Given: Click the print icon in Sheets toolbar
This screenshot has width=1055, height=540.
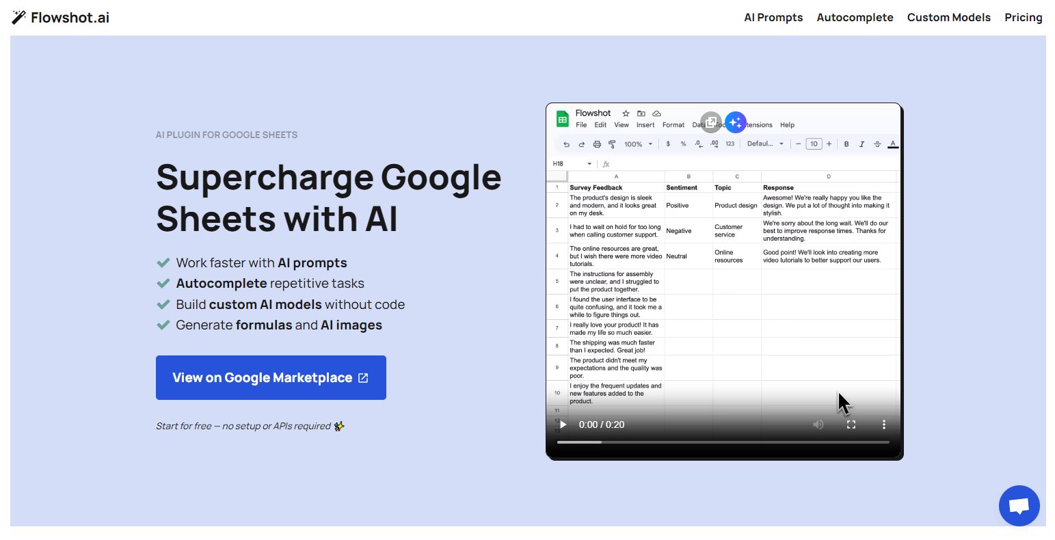Looking at the screenshot, I should (597, 144).
